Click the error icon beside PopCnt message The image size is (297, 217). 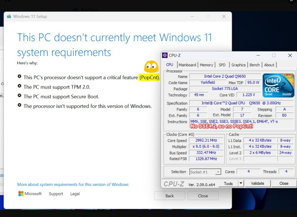(x=19, y=76)
